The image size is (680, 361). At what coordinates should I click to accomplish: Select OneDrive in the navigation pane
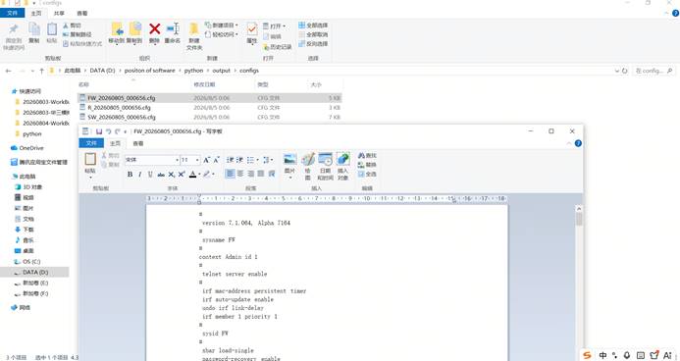[31, 148]
